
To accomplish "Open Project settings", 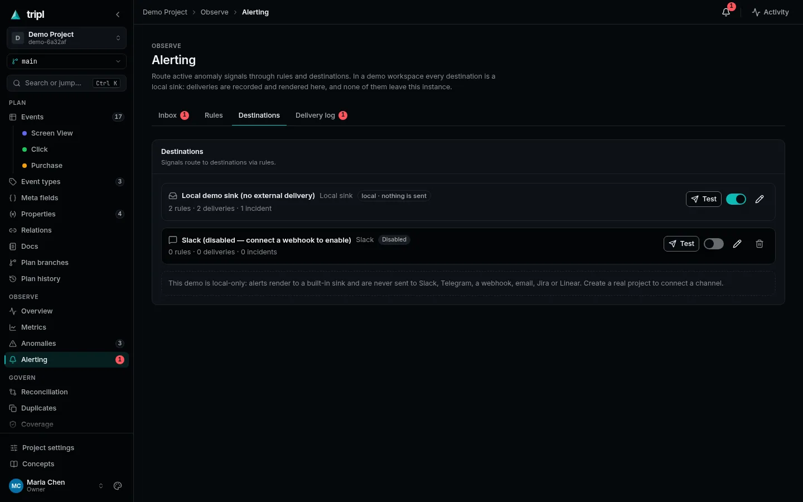I will point(66,448).
